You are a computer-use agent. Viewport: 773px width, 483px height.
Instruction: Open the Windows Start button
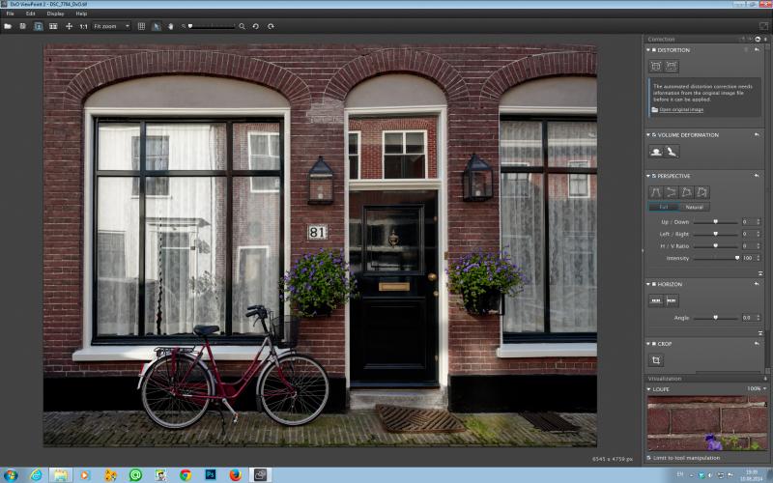tap(10, 475)
